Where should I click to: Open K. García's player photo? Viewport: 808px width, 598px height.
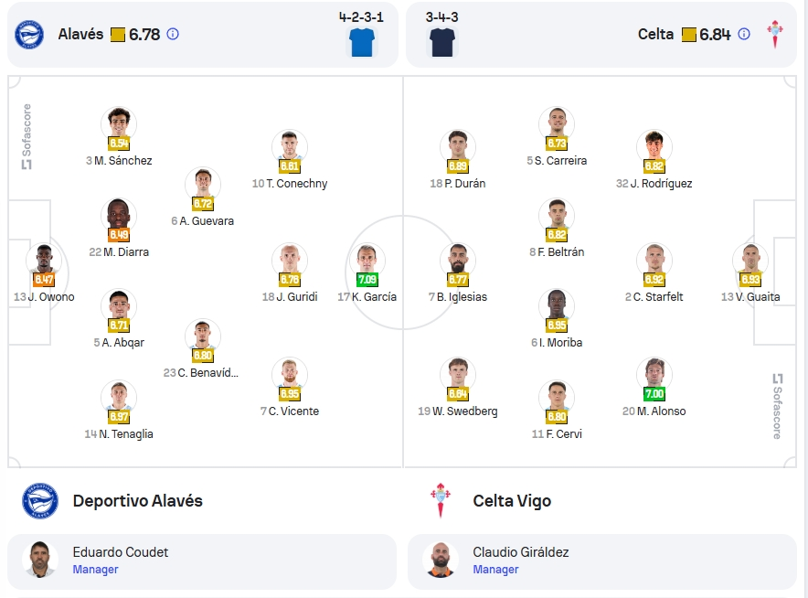coord(367,260)
